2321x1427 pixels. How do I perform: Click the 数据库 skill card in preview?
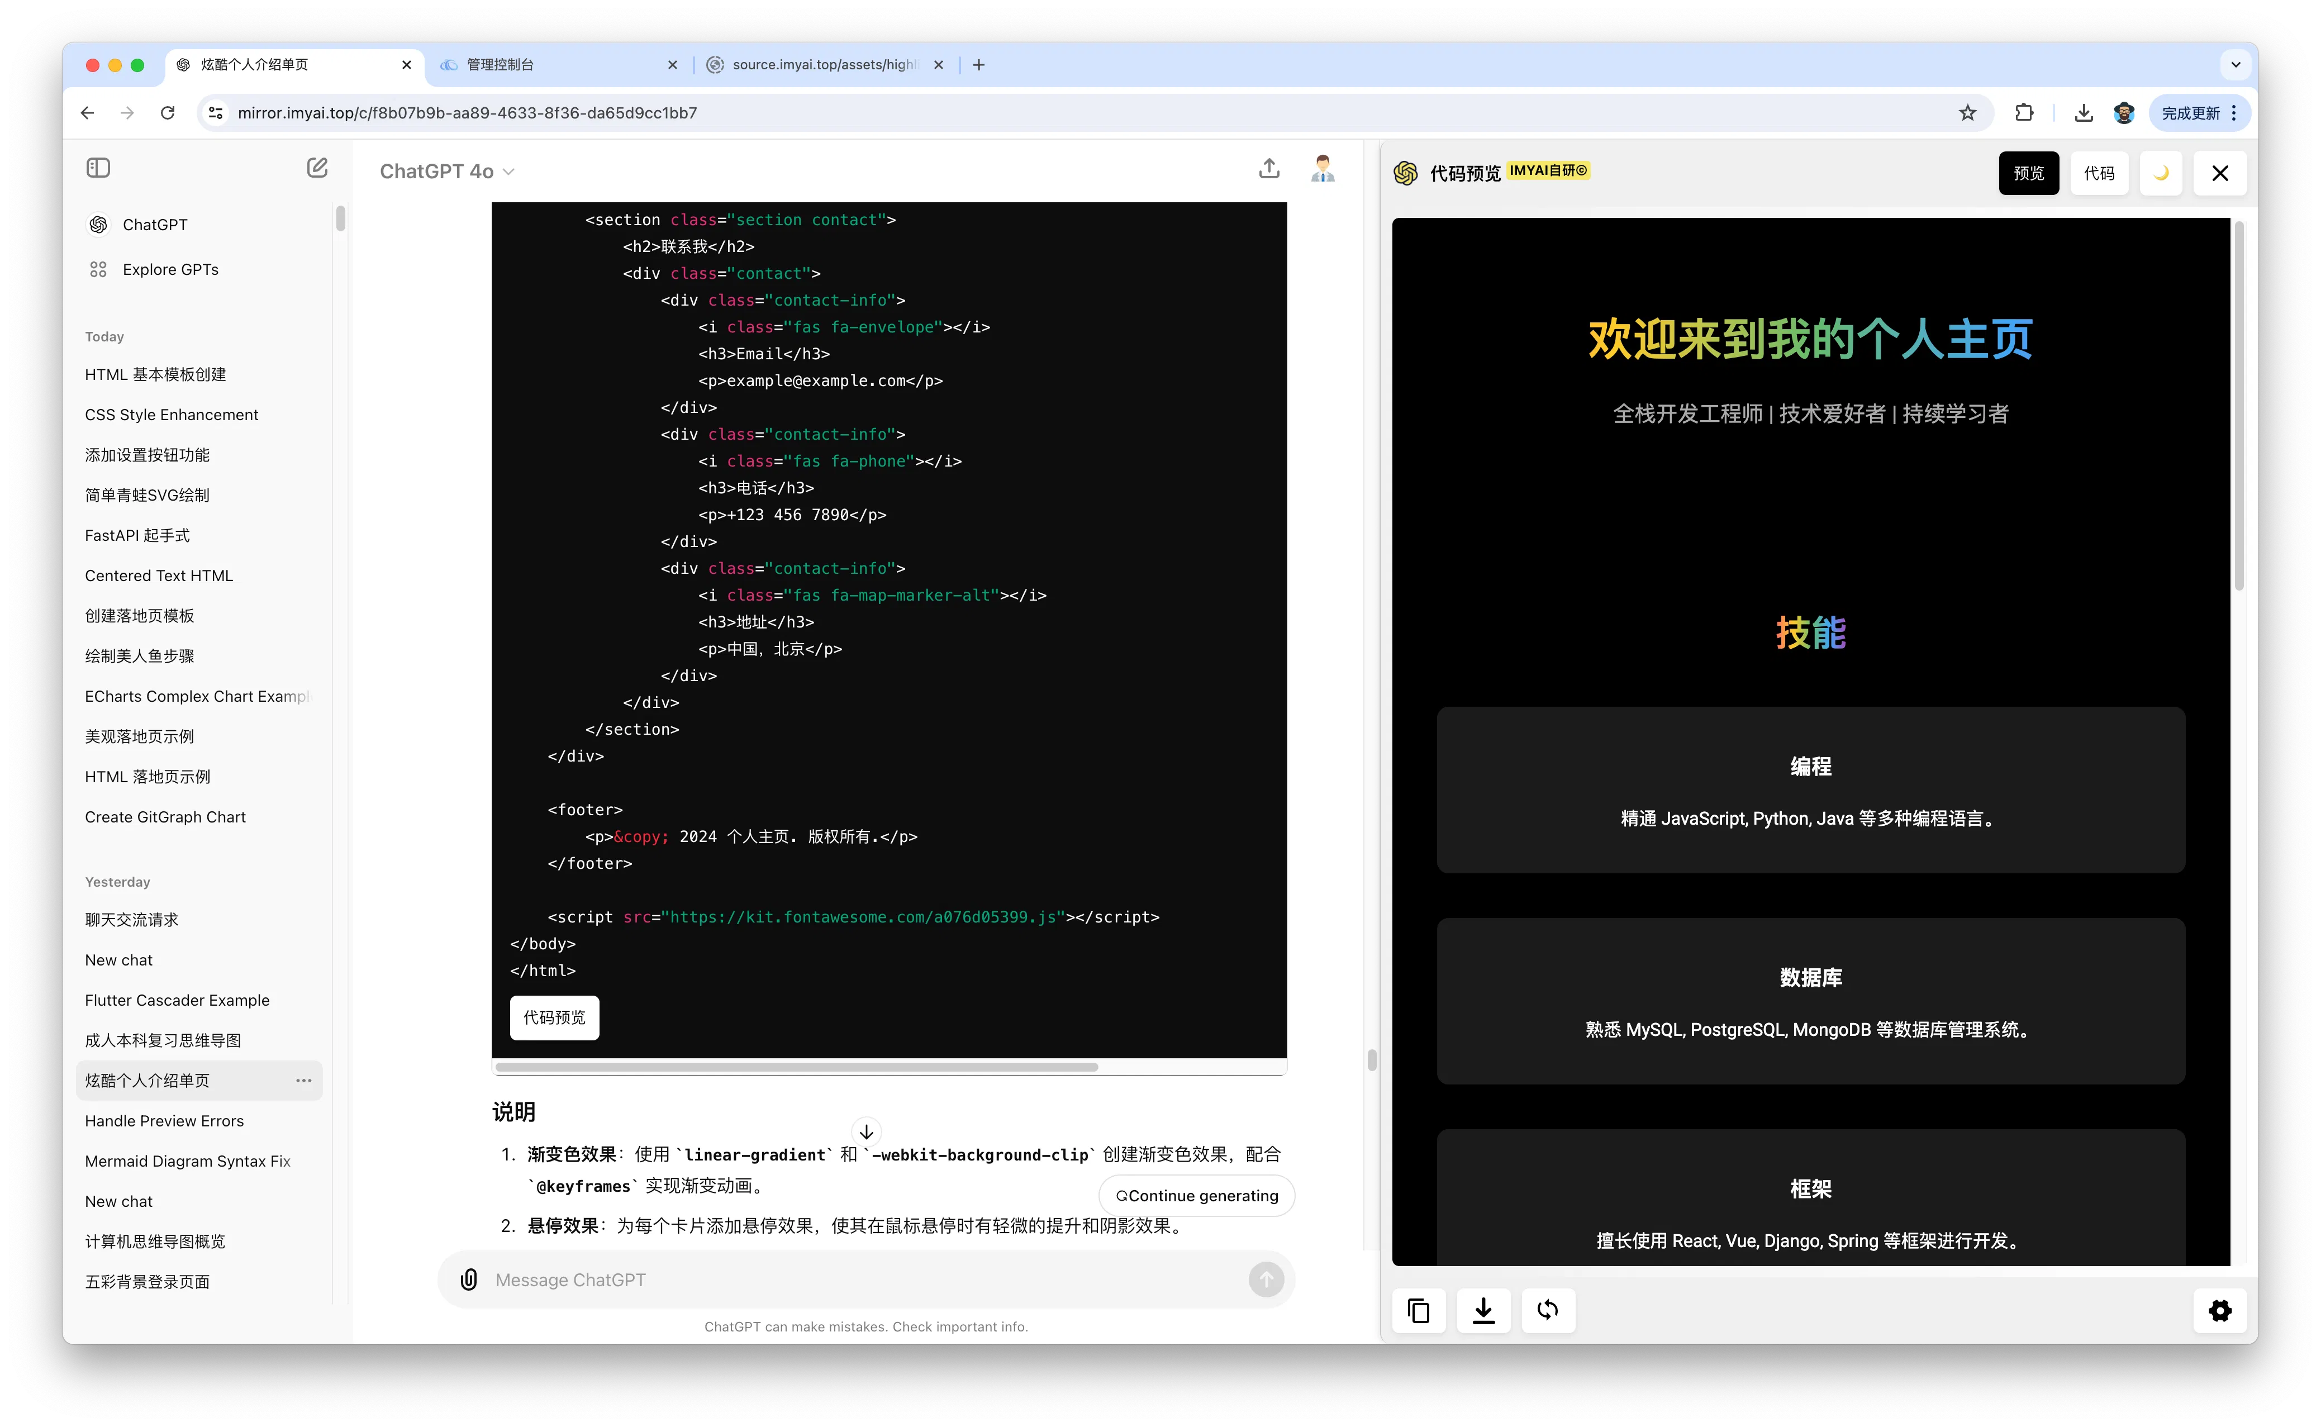point(1810,1001)
